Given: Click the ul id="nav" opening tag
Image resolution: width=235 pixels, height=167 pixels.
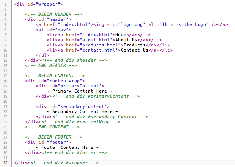Looking at the screenshot, I should pyautogui.click(x=53, y=30).
